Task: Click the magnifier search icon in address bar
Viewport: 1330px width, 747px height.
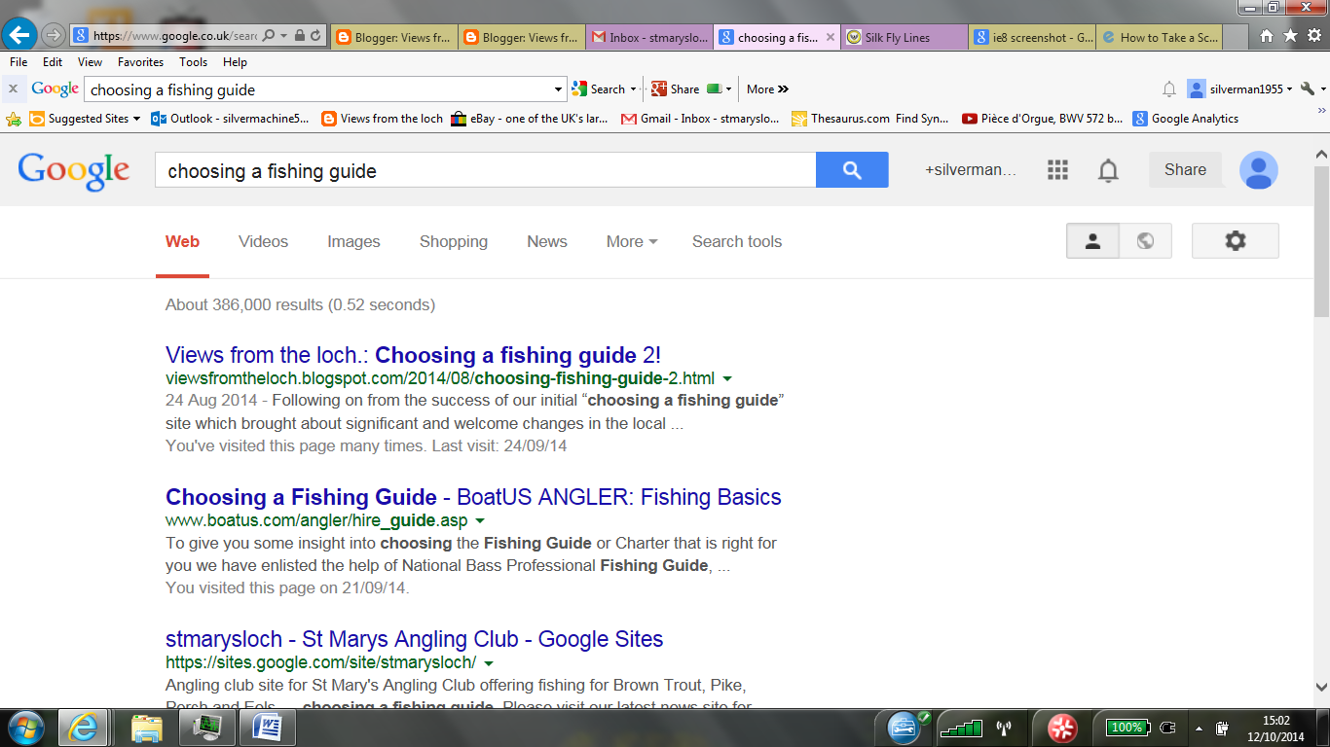Action: pyautogui.click(x=268, y=36)
